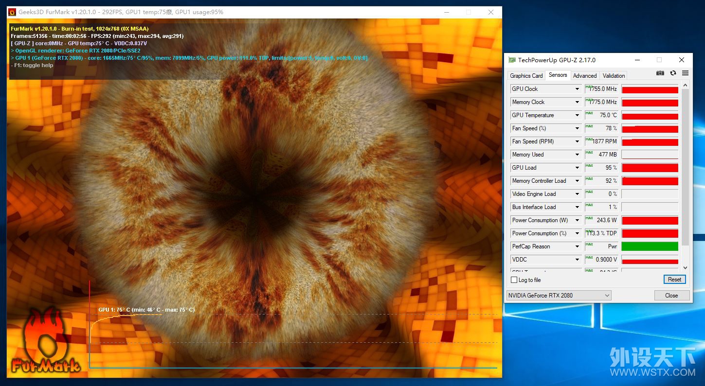This screenshot has height=386, width=705.
Task: Open the Video Engine Load dropdown
Action: (578, 194)
